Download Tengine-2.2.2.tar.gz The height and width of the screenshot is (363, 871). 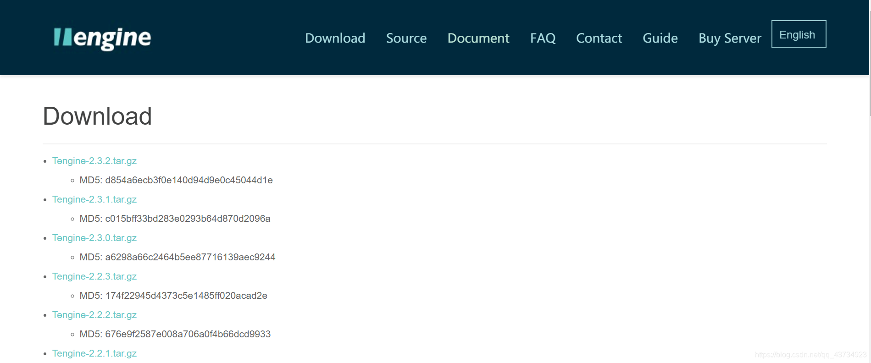[94, 315]
